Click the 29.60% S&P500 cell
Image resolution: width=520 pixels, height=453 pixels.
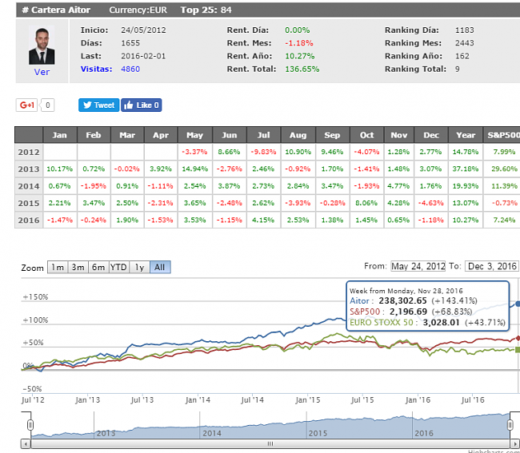502,169
